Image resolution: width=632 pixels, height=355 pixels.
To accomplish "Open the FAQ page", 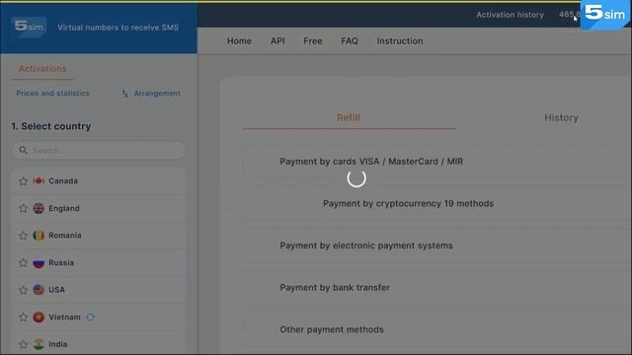I will click(350, 41).
